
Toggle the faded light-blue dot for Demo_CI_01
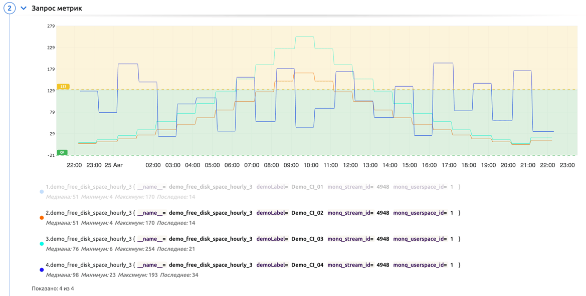point(42,192)
